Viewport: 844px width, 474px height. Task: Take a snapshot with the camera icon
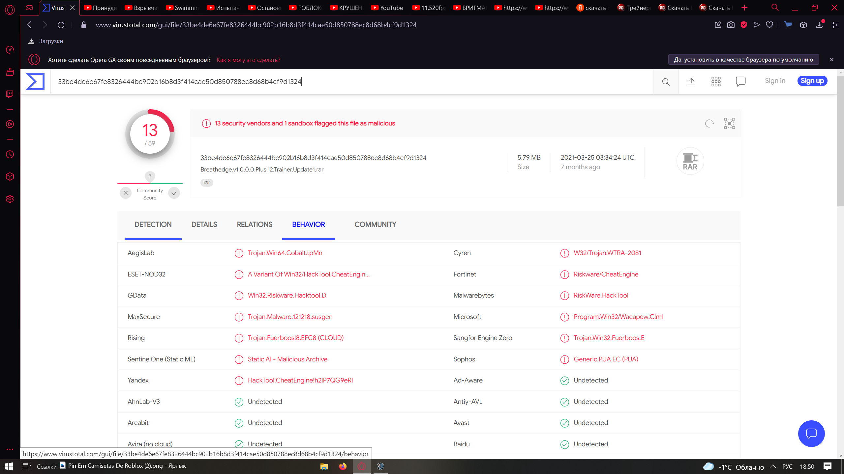731,25
